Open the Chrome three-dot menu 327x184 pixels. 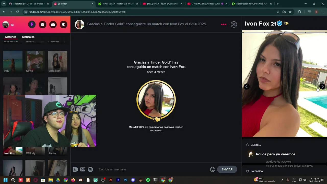click(323, 12)
